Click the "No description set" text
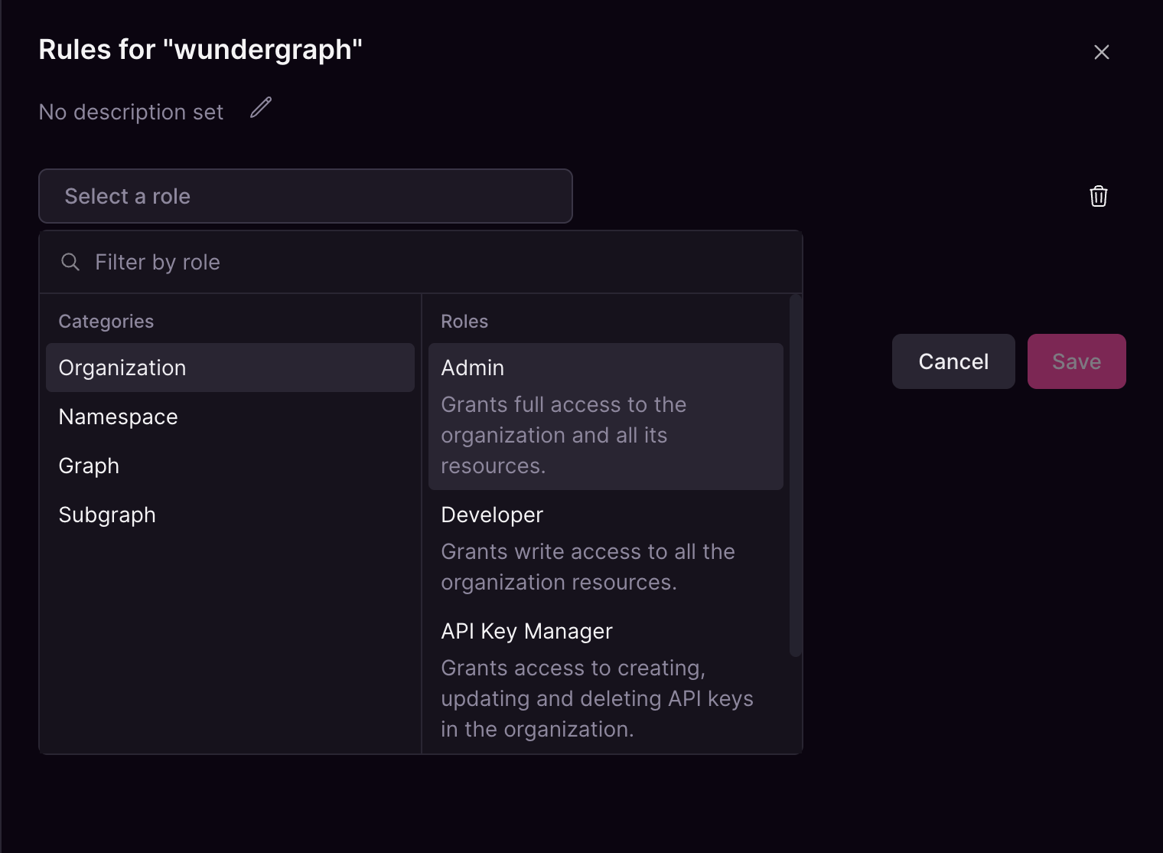This screenshot has height=853, width=1163. pyautogui.click(x=130, y=112)
